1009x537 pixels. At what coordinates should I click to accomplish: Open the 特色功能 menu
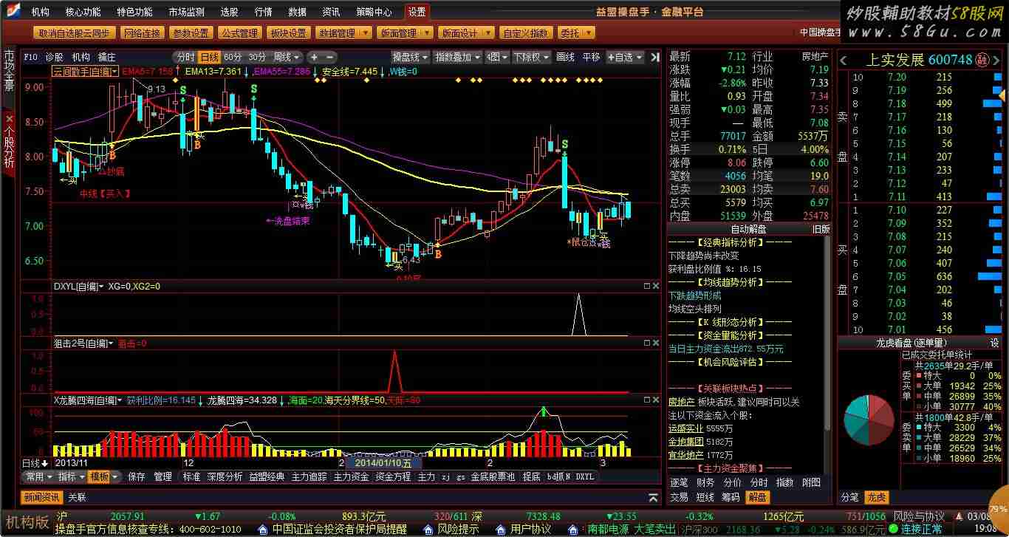134,12
